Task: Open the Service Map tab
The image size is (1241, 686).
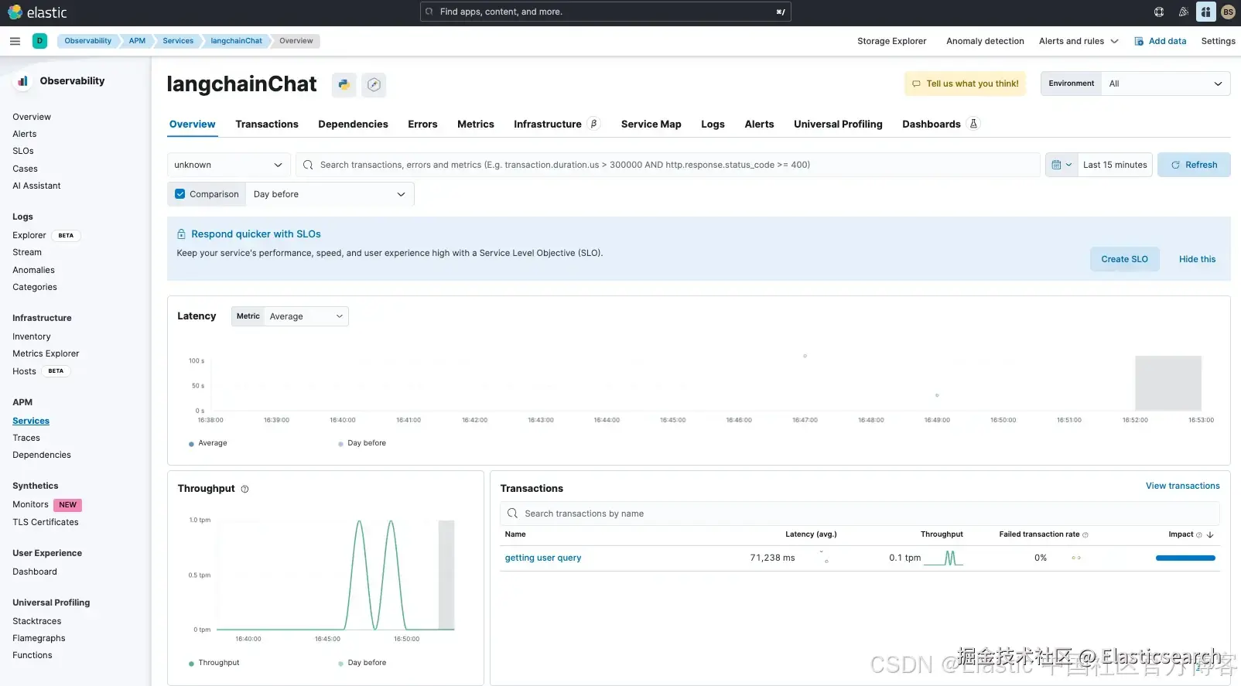Action: [651, 124]
